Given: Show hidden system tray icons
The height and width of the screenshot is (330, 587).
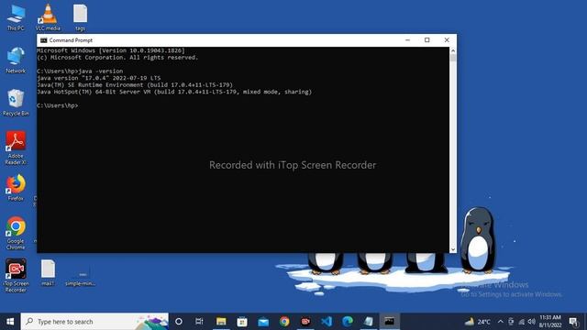Looking at the screenshot, I should pos(501,322).
